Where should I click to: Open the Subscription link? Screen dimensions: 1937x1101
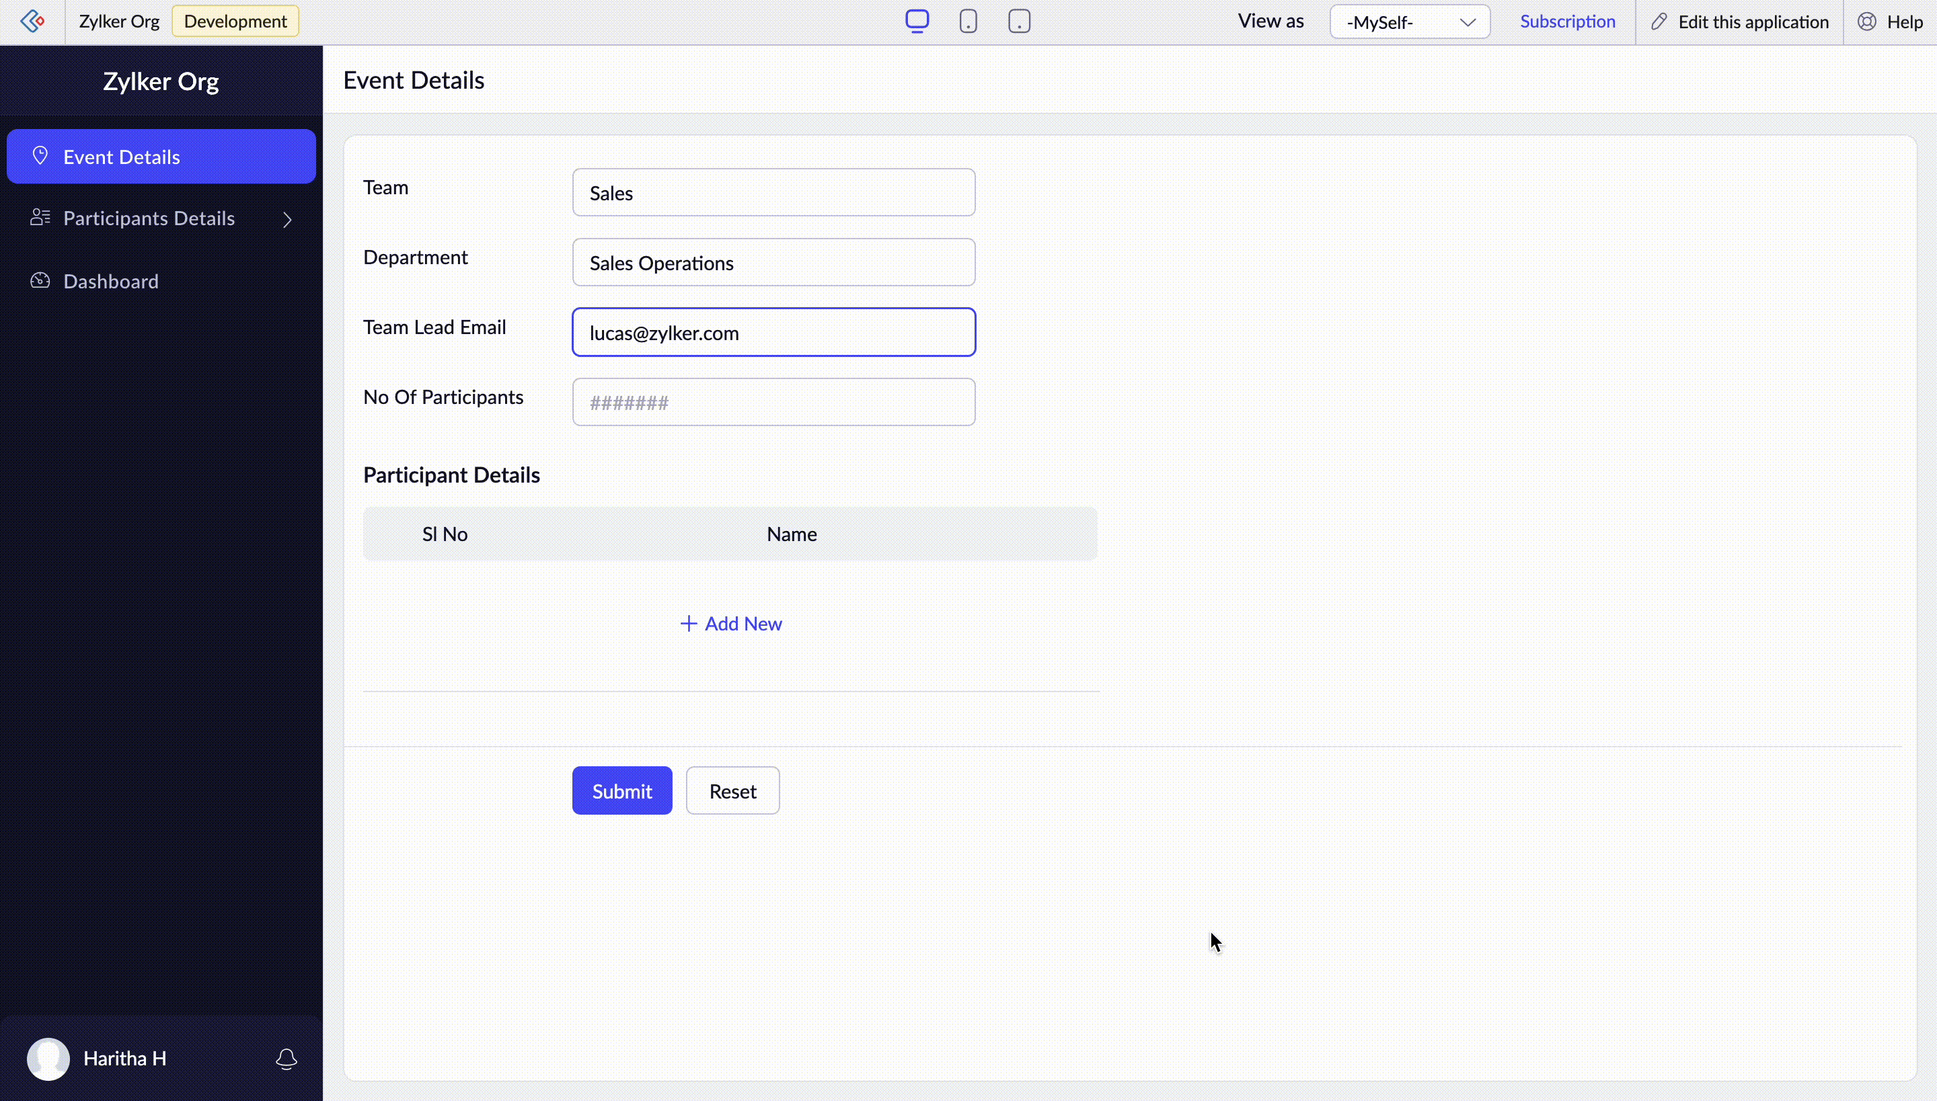coord(1567,22)
